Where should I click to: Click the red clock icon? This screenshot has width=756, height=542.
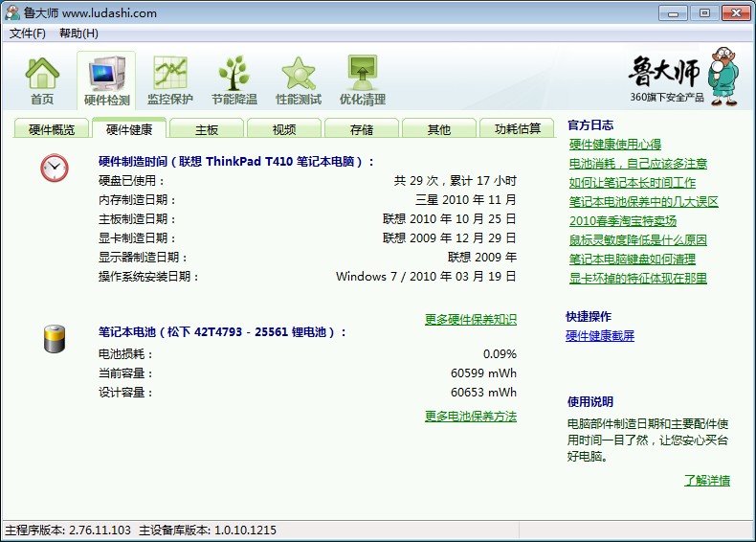tap(54, 168)
